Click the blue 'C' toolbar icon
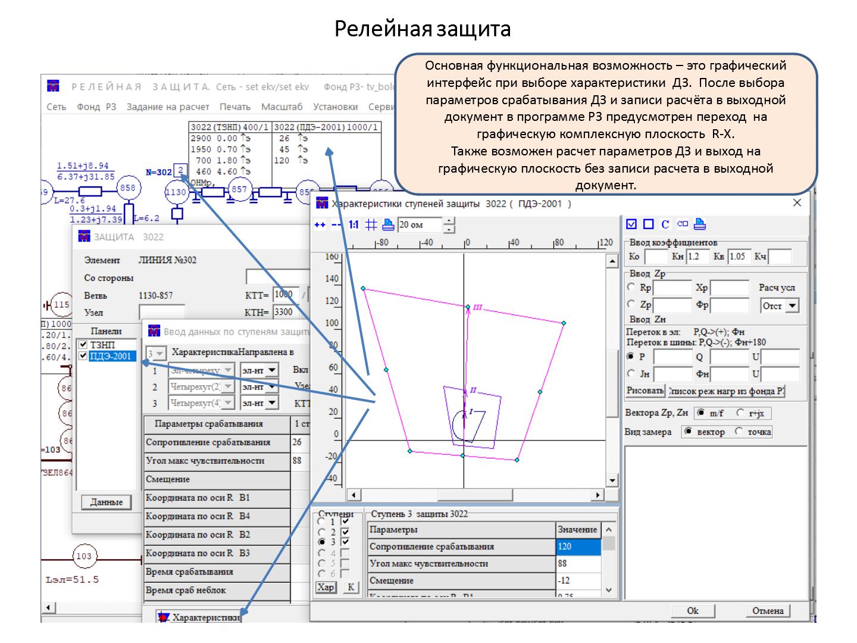 pyautogui.click(x=665, y=224)
